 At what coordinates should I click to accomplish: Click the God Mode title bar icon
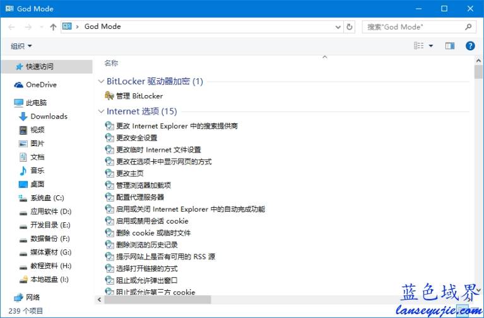pos(9,9)
